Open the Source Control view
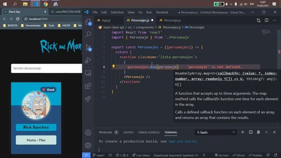Viewport: 281px width, 158px height. (x=88, y=48)
